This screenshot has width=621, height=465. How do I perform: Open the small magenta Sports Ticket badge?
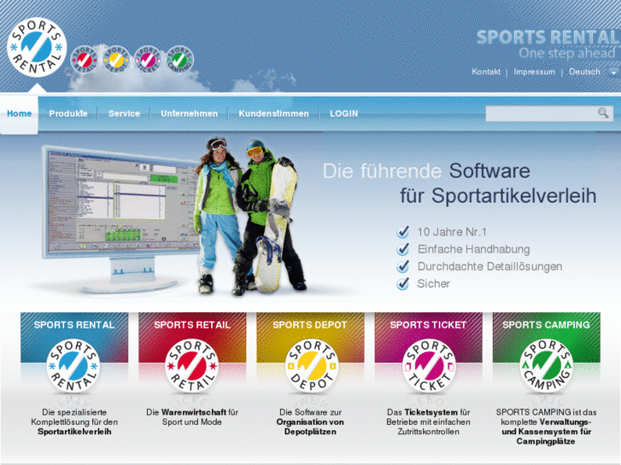[x=148, y=60]
